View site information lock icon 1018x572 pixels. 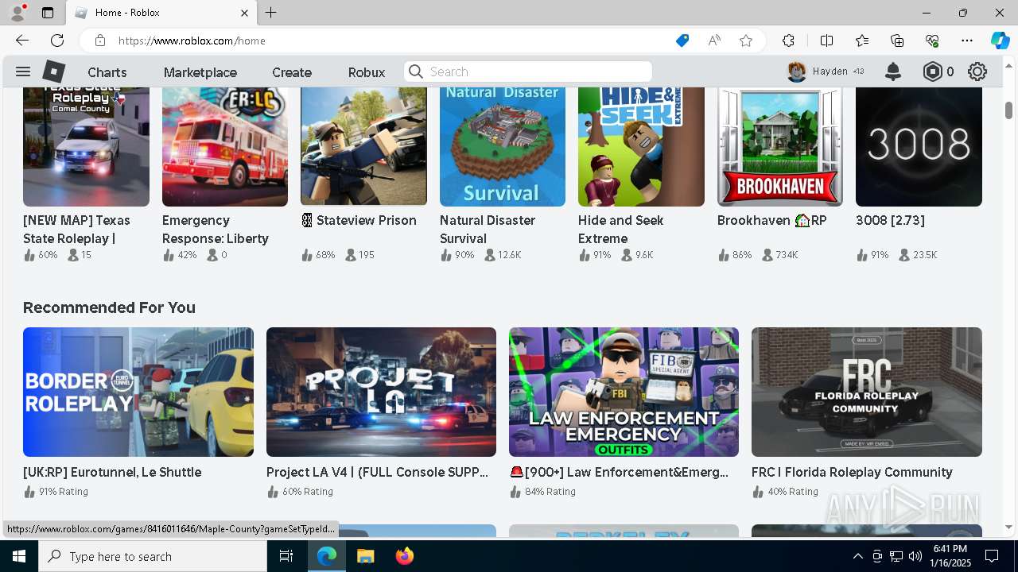(x=99, y=41)
